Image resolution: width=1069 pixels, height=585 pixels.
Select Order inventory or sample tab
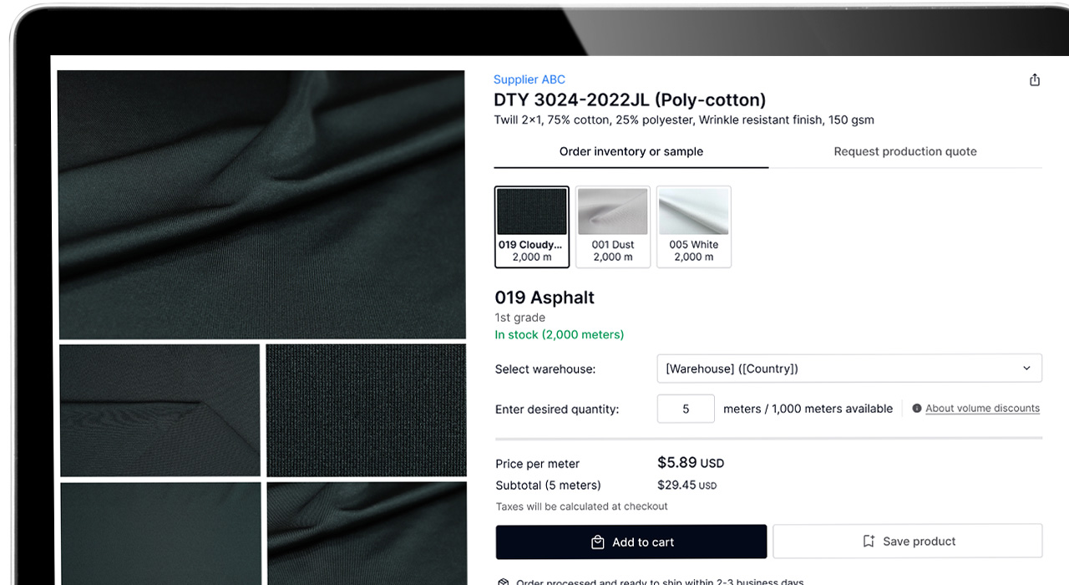tap(631, 151)
